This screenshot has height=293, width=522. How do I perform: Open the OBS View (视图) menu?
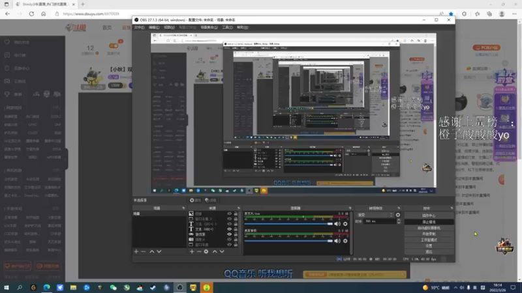pyautogui.click(x=169, y=27)
